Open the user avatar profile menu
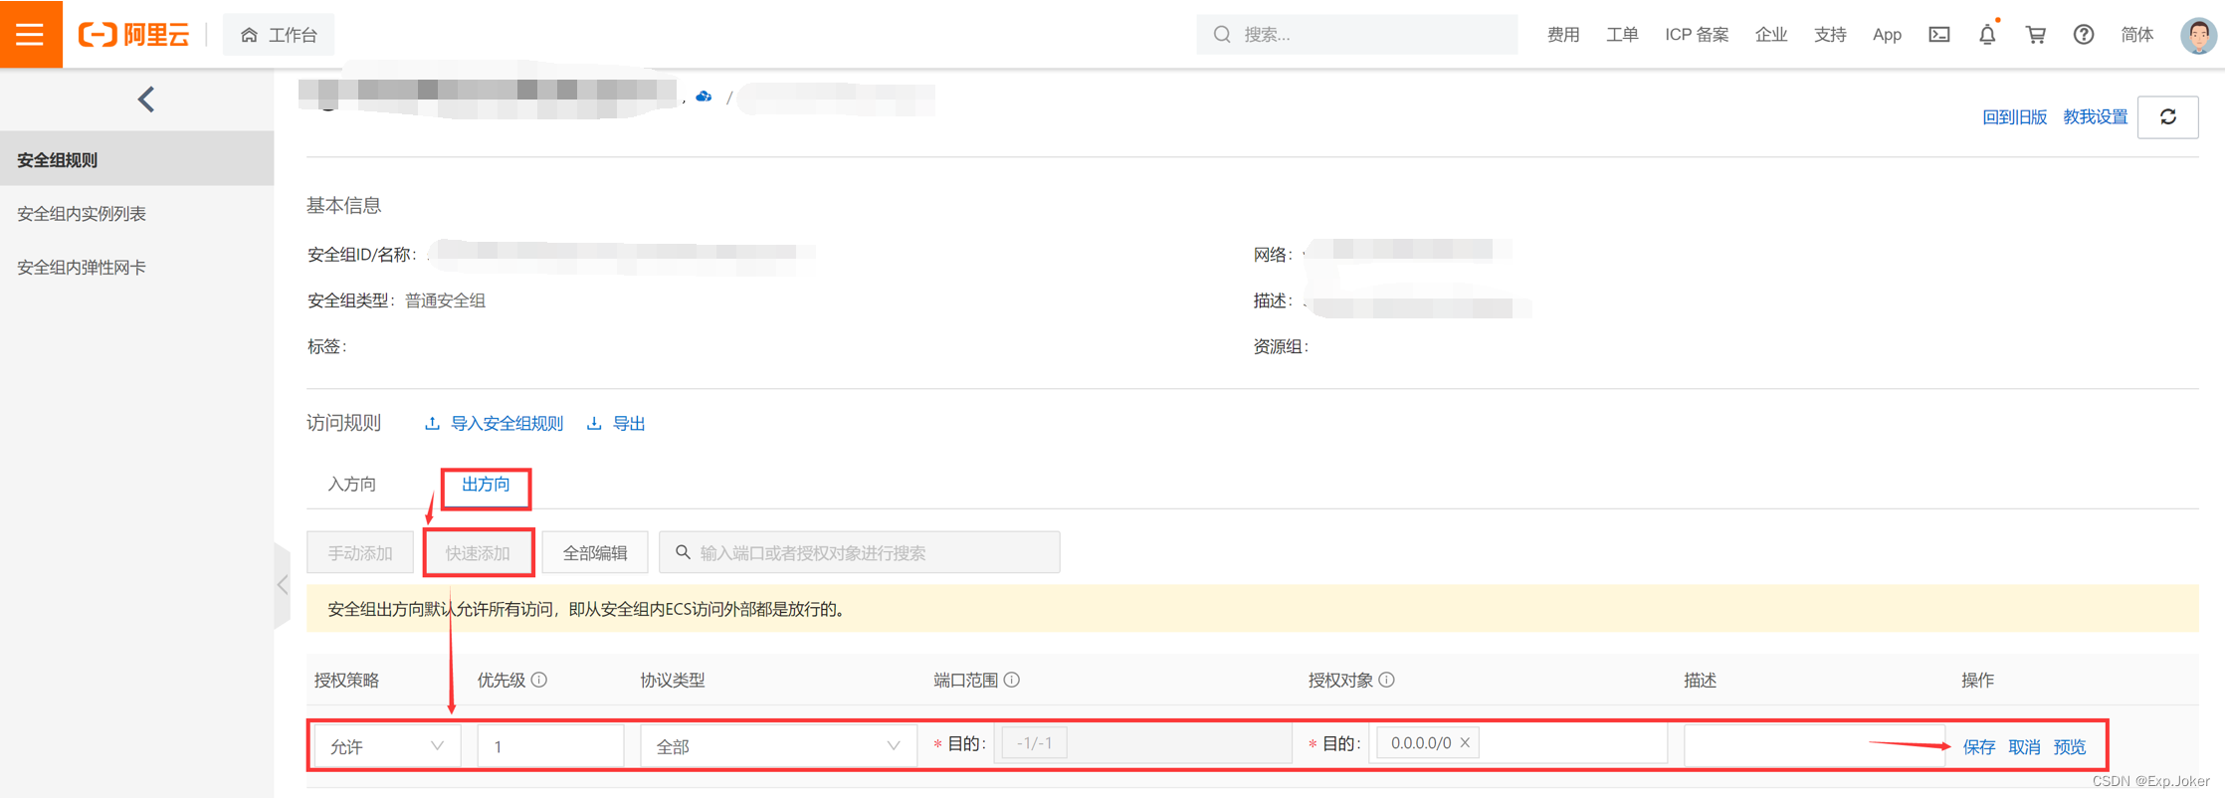 pos(2197,35)
